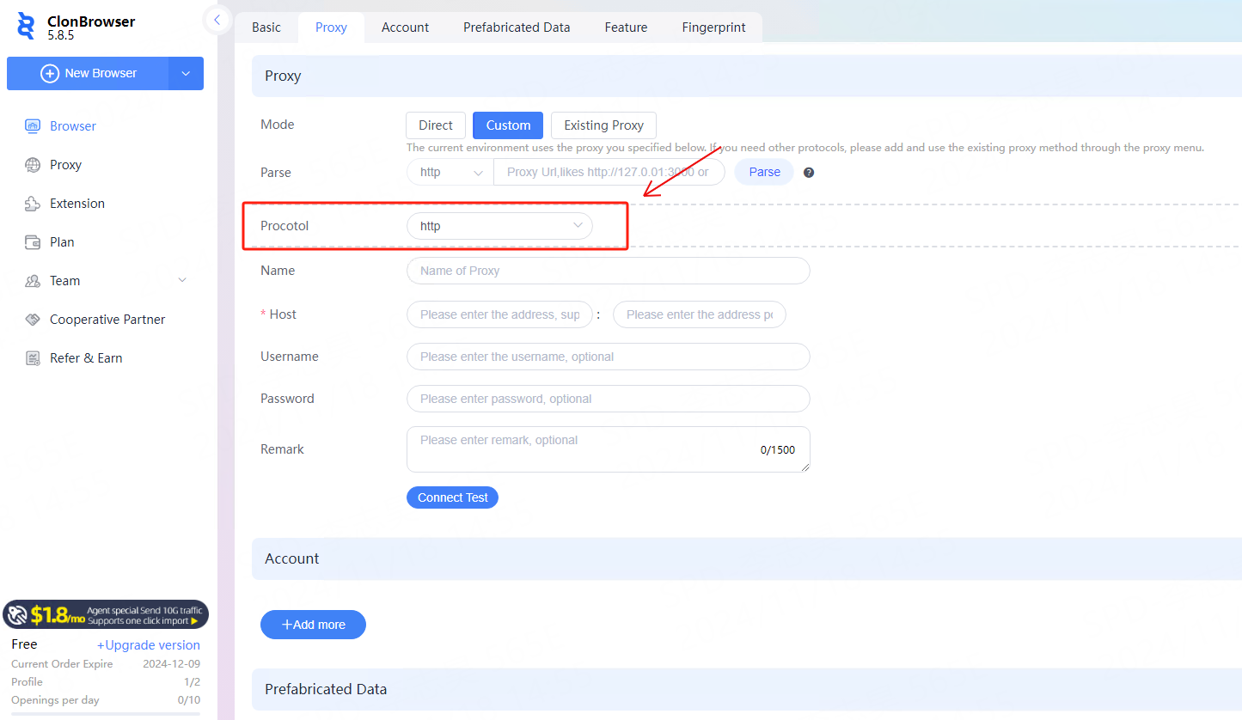This screenshot has width=1242, height=720.
Task: Select Custom proxy mode
Action: click(508, 125)
